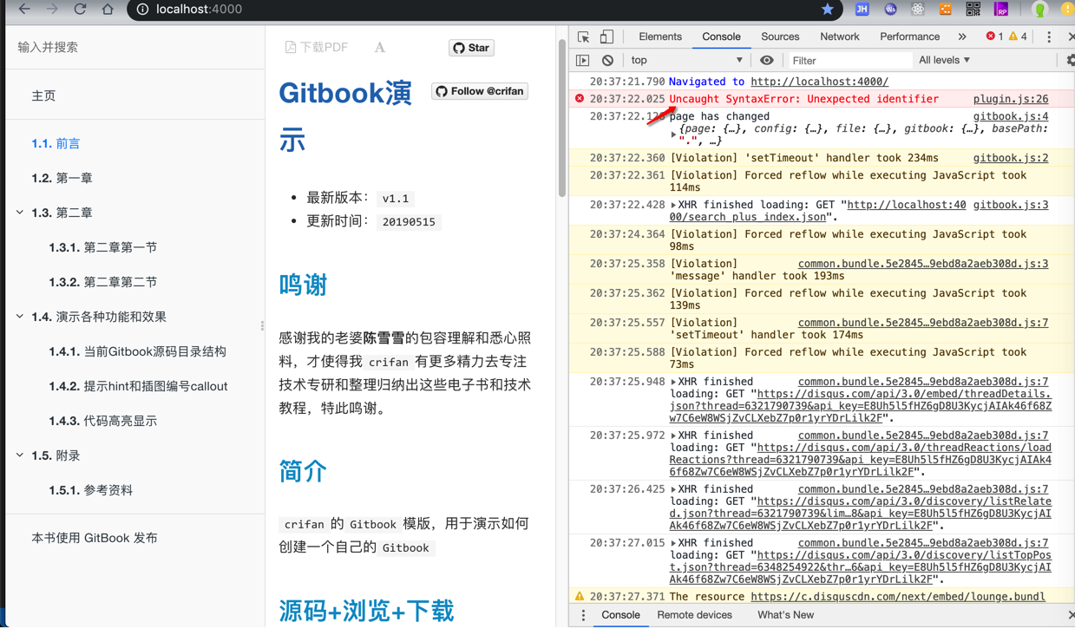Click the Follow @crifan button
This screenshot has width=1075, height=629.
[x=480, y=91]
